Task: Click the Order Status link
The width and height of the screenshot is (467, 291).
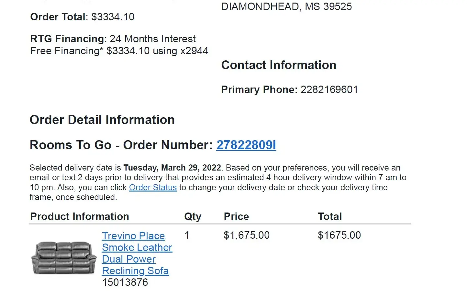Action: point(153,187)
